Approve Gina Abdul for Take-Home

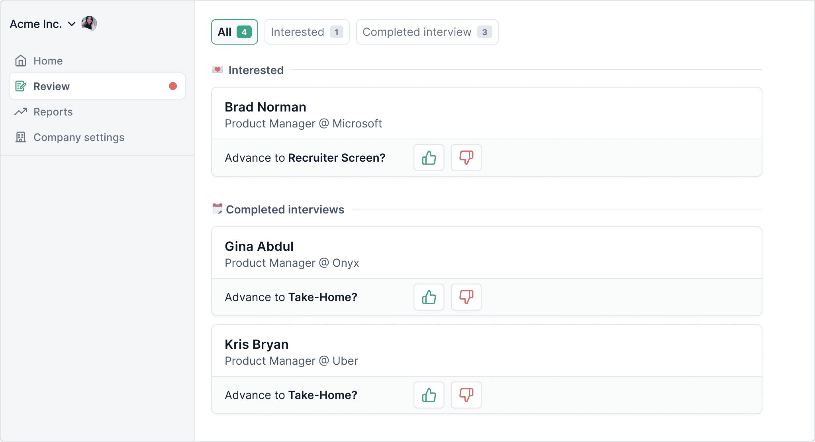(x=429, y=297)
